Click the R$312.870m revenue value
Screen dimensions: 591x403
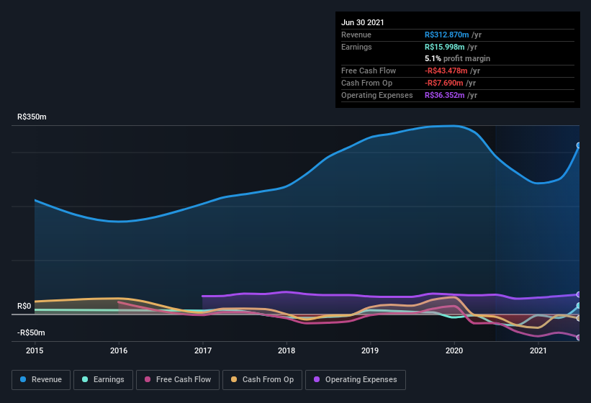pyautogui.click(x=446, y=35)
